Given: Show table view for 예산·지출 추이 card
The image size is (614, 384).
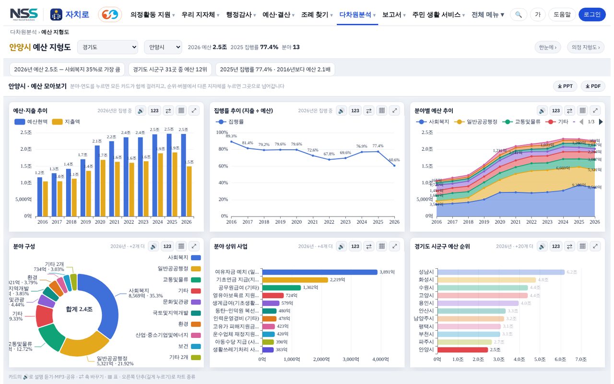Looking at the screenshot, I should (x=181, y=111).
